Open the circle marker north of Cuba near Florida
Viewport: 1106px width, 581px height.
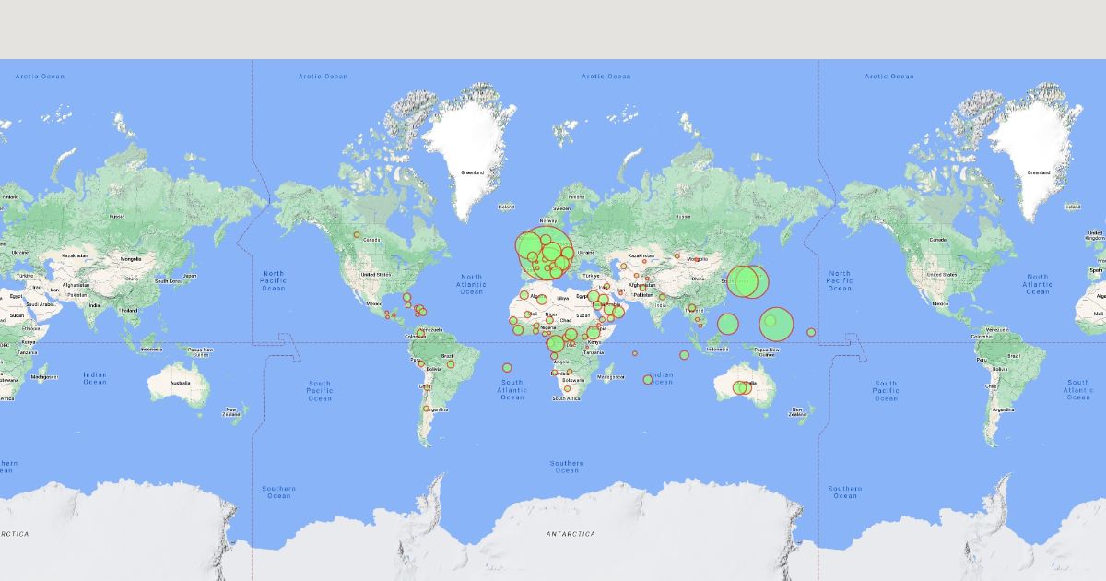click(x=406, y=297)
